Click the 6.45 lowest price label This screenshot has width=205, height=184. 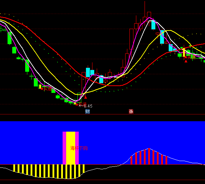pos(88,106)
